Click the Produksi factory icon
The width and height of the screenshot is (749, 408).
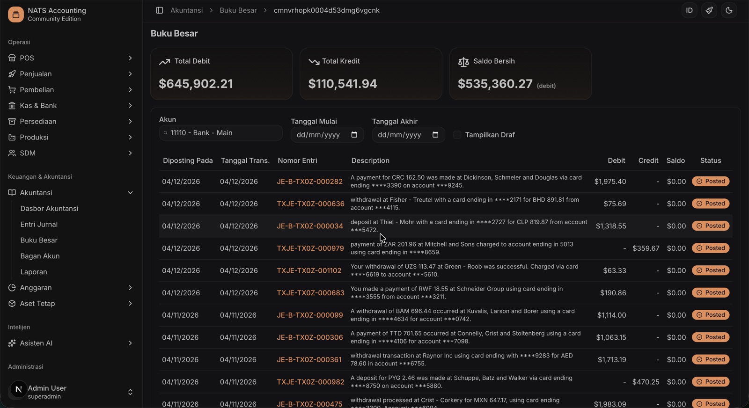click(x=12, y=138)
